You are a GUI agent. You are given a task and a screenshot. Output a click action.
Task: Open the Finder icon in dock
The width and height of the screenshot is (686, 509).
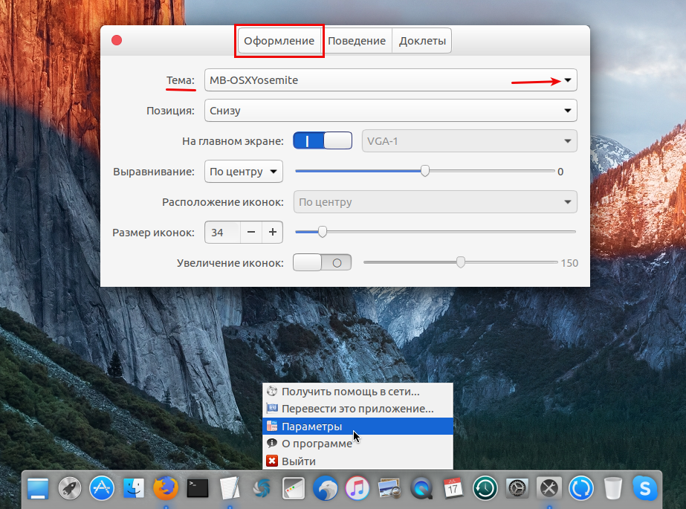click(134, 488)
